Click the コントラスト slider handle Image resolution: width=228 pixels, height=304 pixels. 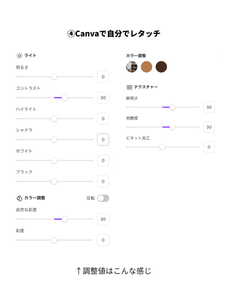click(64, 98)
